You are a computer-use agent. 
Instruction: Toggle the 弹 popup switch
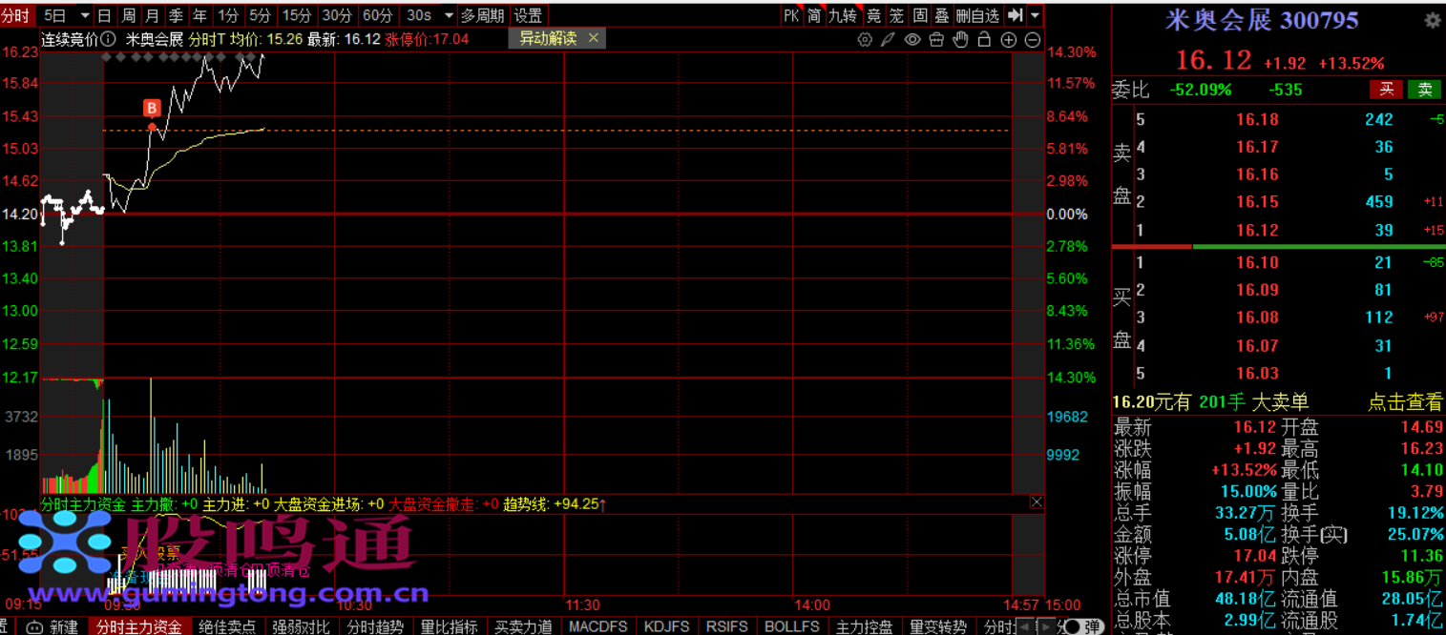(x=1082, y=626)
